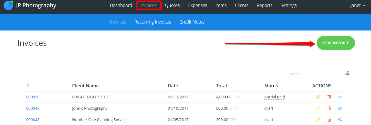Click the total 500.00 BHD
Viewport: 371px width, 125px height.
coord(227,108)
